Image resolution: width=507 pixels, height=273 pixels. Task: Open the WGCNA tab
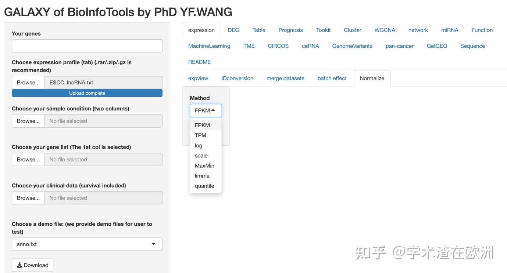pos(385,30)
